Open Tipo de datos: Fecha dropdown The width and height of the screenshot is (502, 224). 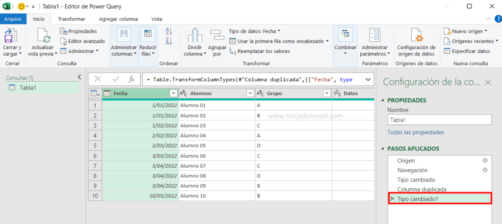tap(255, 32)
